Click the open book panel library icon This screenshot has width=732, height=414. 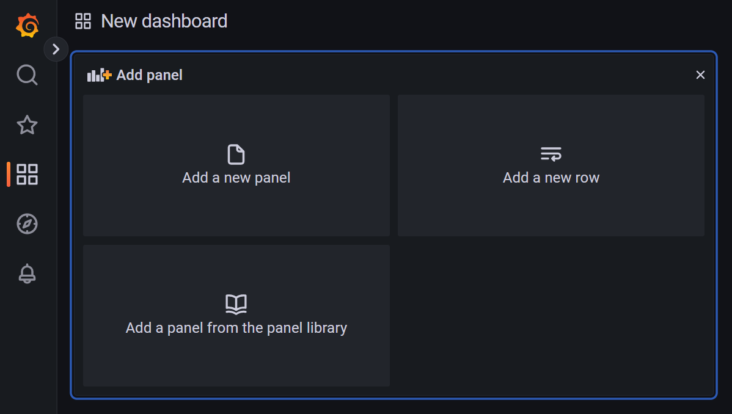236,304
